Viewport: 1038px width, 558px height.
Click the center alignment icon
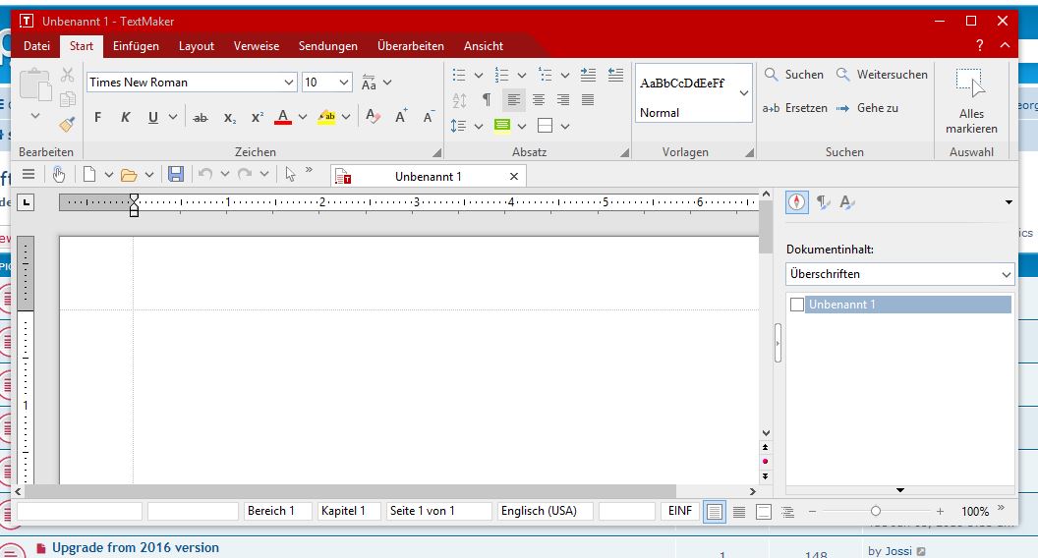pyautogui.click(x=539, y=99)
